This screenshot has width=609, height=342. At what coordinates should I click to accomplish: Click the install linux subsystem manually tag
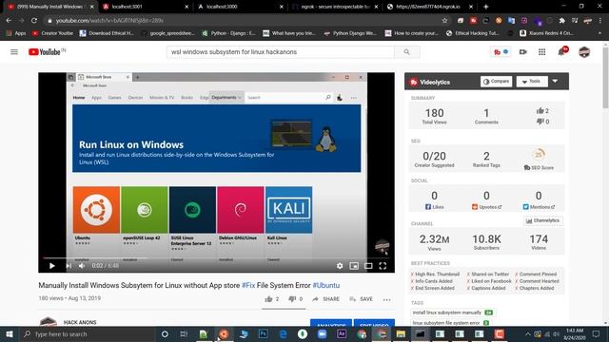[453, 313]
